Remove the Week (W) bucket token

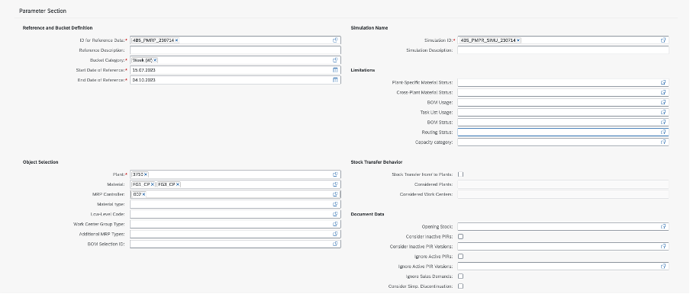pos(156,60)
